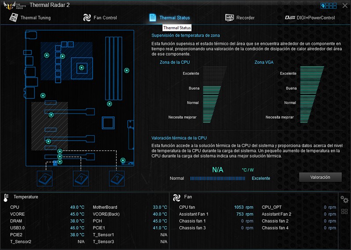Select the middle dot of three stacked sensors
This screenshot has height=250, width=351.
(x=60, y=156)
